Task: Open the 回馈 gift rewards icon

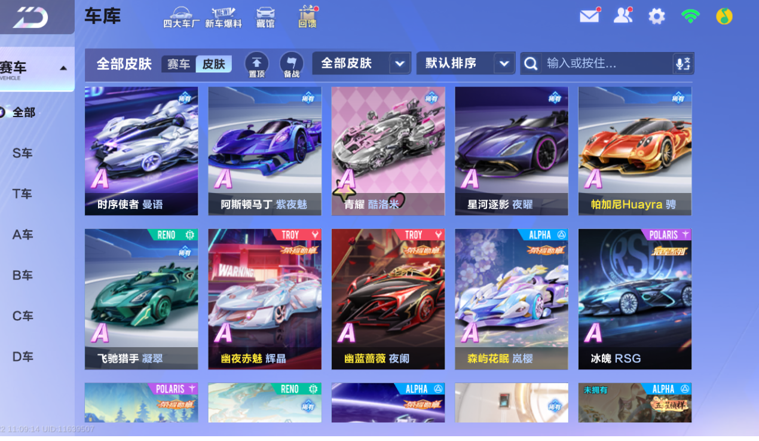Action: point(308,17)
